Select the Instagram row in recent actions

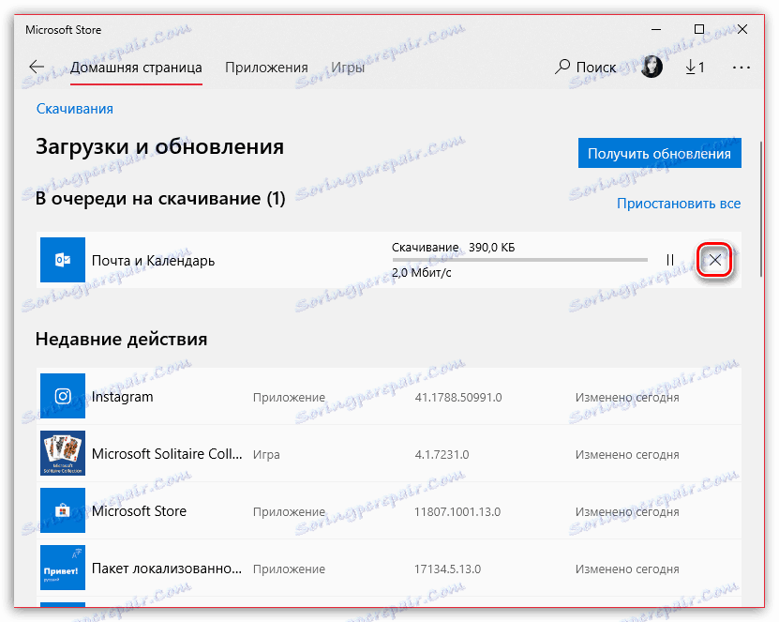[281, 396]
